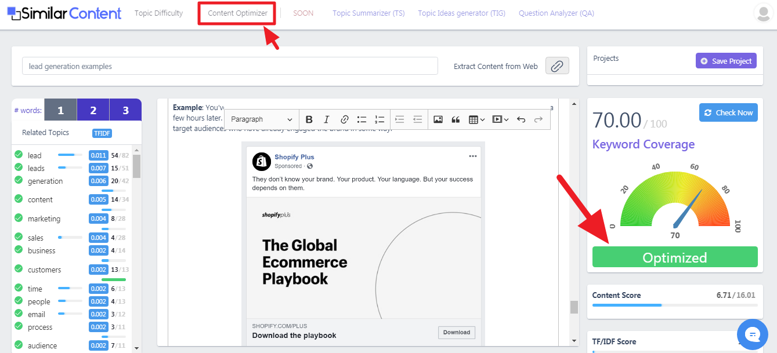
Task: Click the TFIDF badge
Action: click(102, 133)
